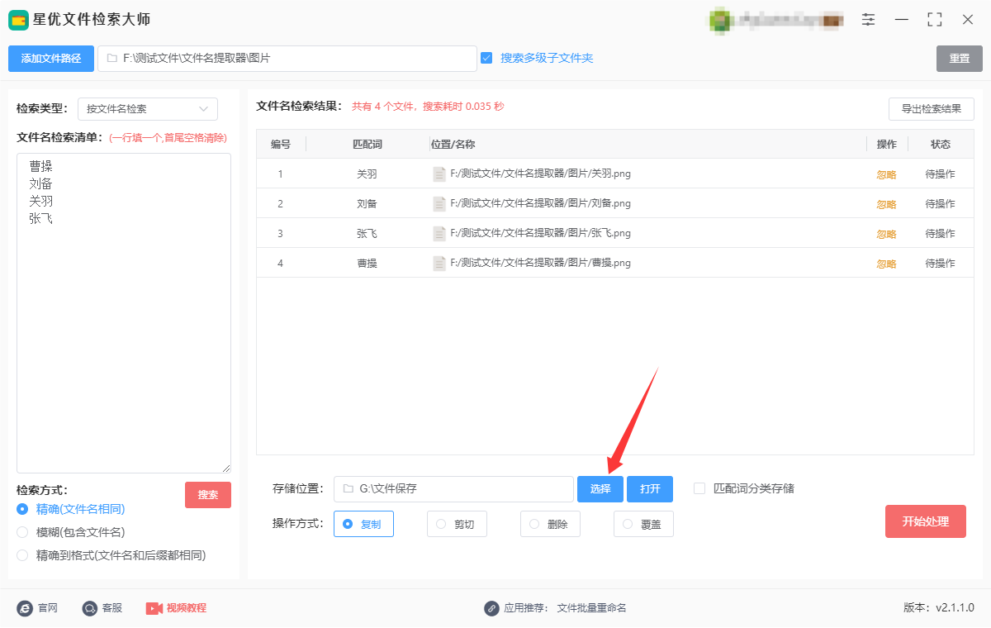The image size is (991, 628).
Task: Click the 客服 chat bubble icon
Action: click(90, 608)
